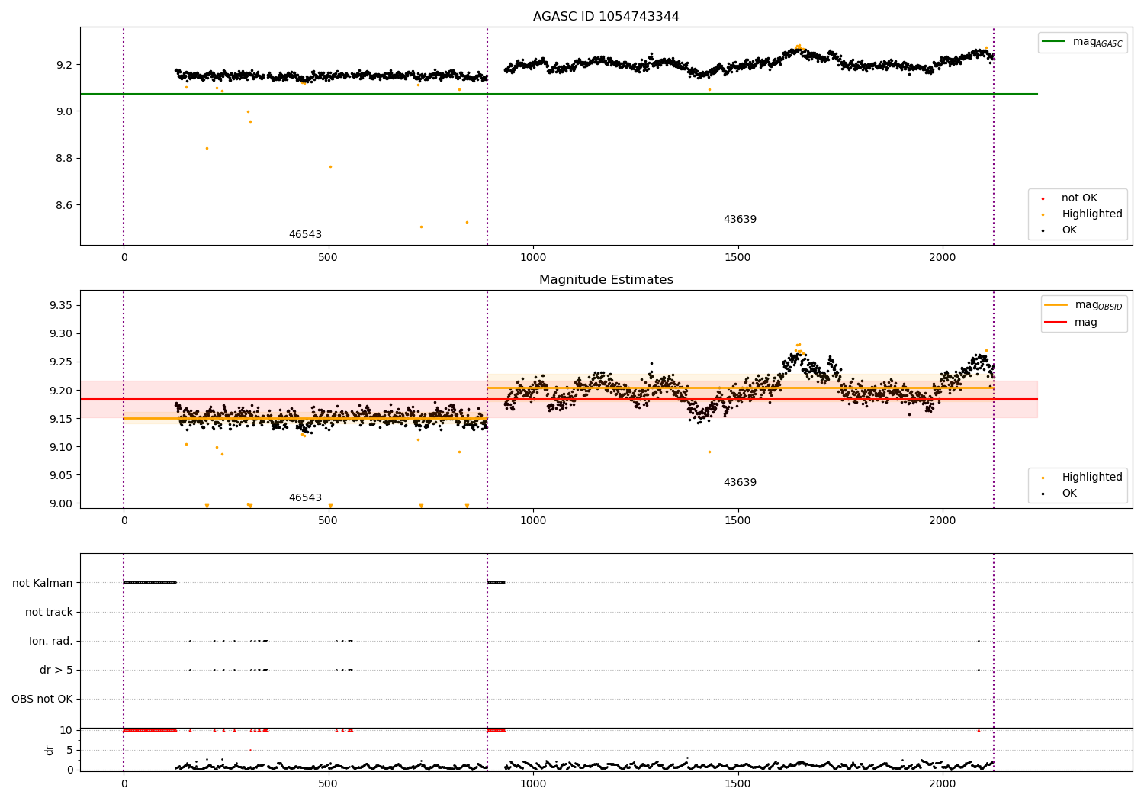Screen dimensions: 1144x801
Task: Click the rotated 'dr' y-axis label
Action: [50, 750]
